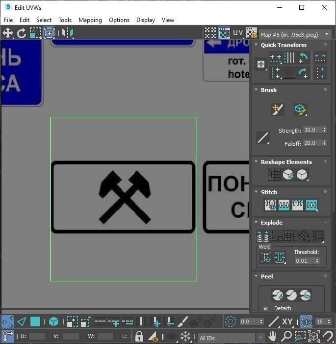Click the UV coordinates button
The image size is (336, 344).
point(238,33)
